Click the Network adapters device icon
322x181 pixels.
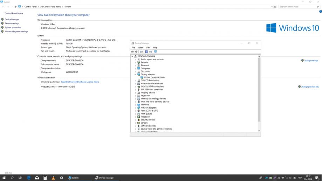point(139,107)
